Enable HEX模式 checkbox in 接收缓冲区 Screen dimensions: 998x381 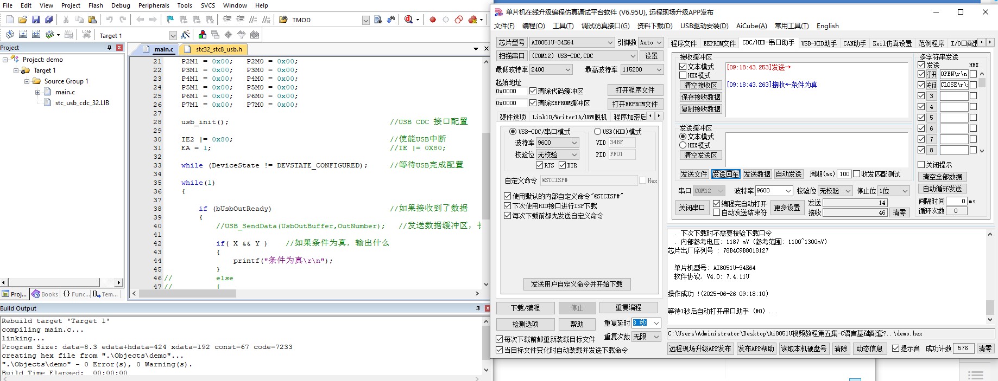(x=683, y=75)
